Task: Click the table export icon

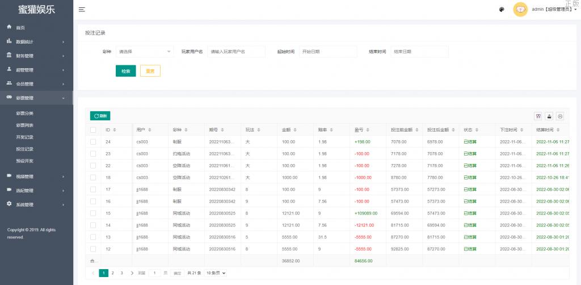Action: coord(549,116)
